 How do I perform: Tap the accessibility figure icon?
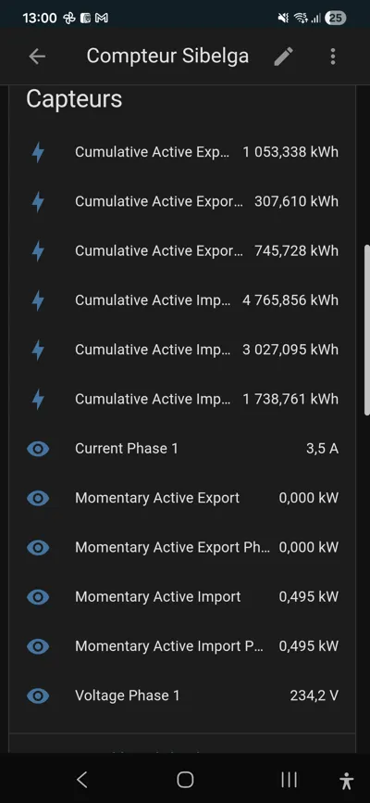pos(347,781)
